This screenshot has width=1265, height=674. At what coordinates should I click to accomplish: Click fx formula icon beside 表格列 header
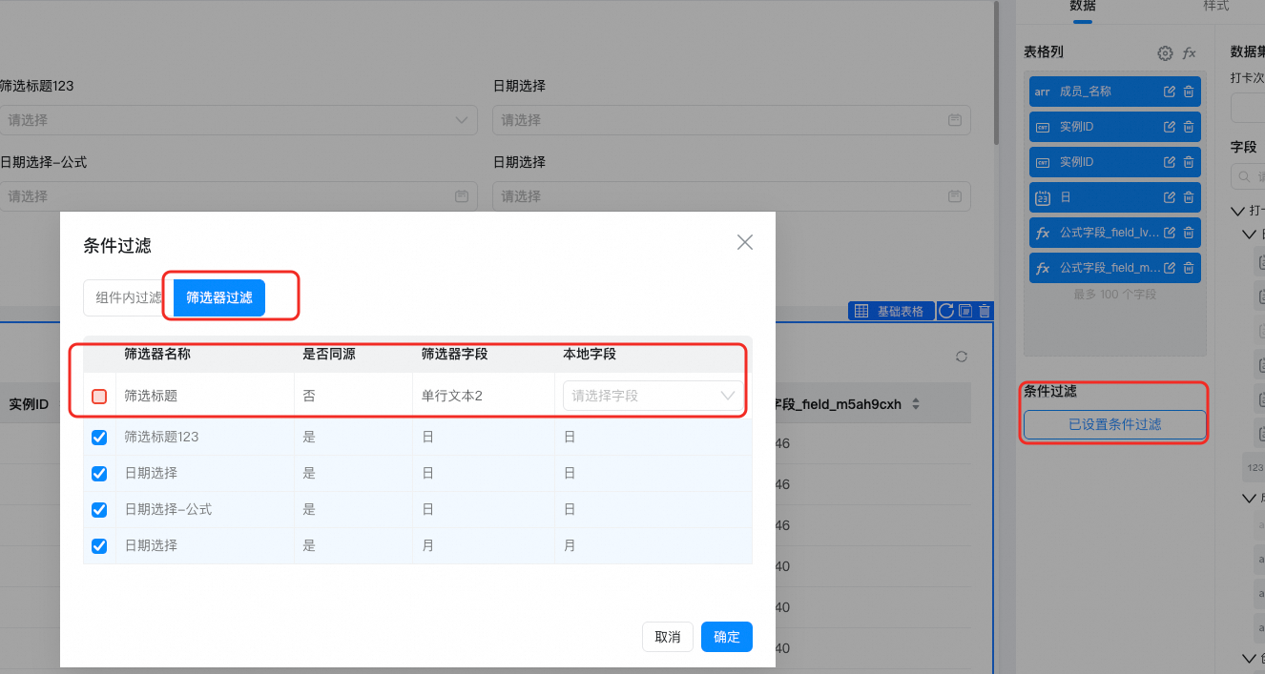coord(1190,53)
